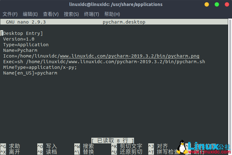Viewport: 232px width, 155px height.
Task: Click the terminal vertical scrollbar
Action: pyautogui.click(x=230, y=86)
